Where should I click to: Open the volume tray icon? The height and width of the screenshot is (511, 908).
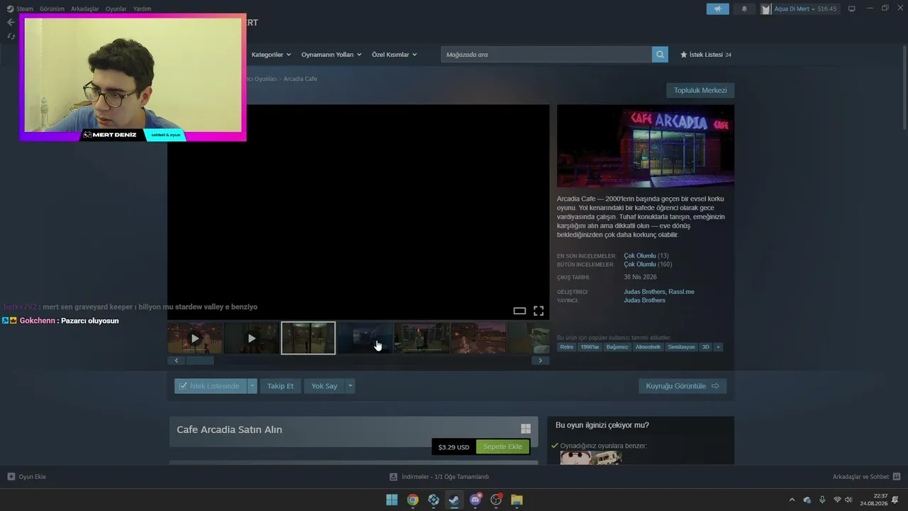(848, 500)
